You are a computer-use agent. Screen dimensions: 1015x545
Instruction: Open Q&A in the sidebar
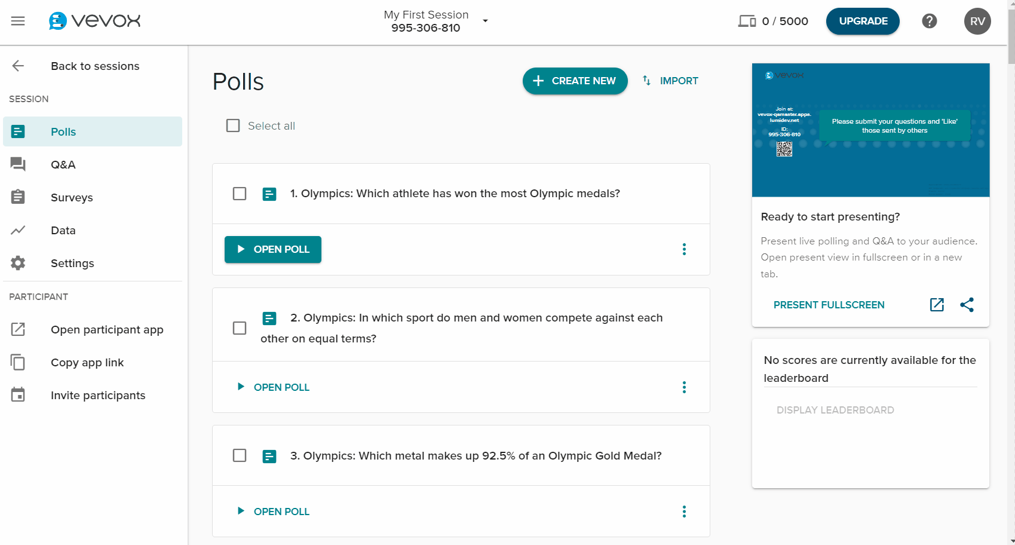pos(93,164)
